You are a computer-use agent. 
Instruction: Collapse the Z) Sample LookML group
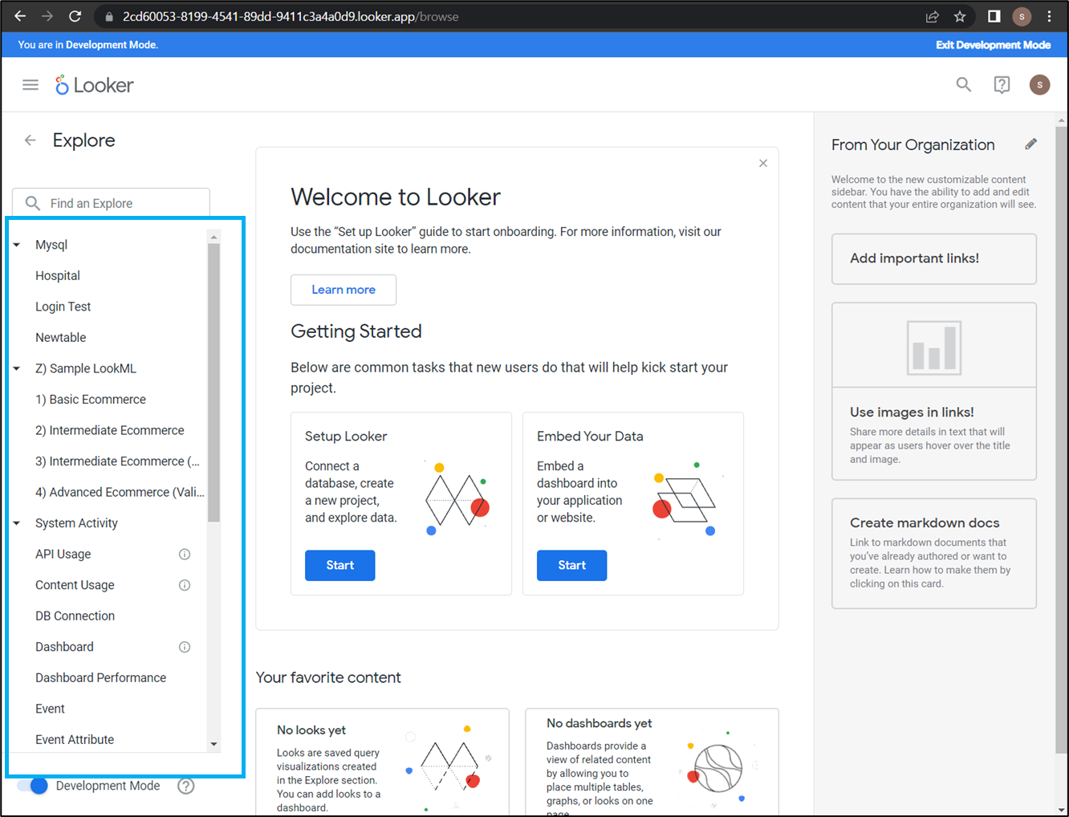point(17,368)
